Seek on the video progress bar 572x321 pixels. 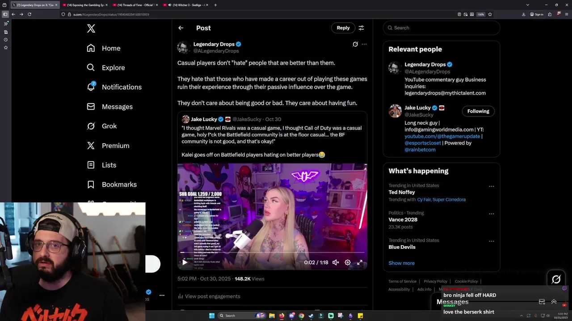pos(272,253)
